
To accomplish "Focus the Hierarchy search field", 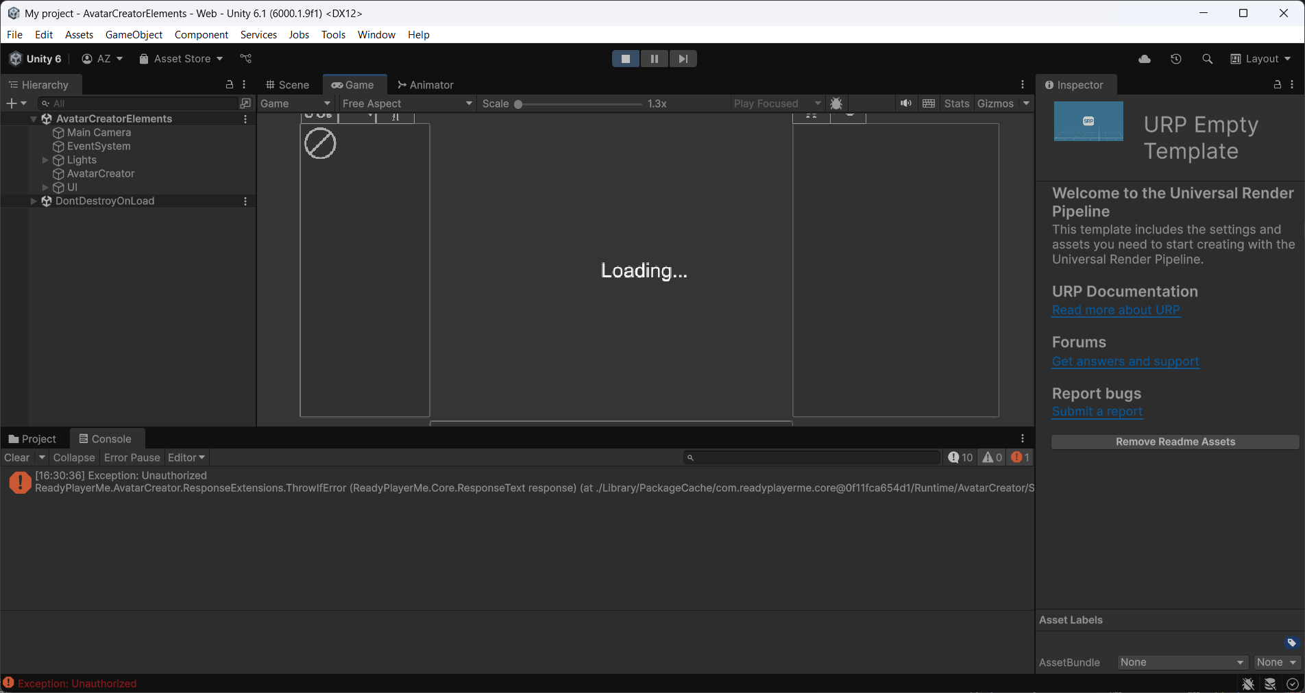I will (x=137, y=103).
